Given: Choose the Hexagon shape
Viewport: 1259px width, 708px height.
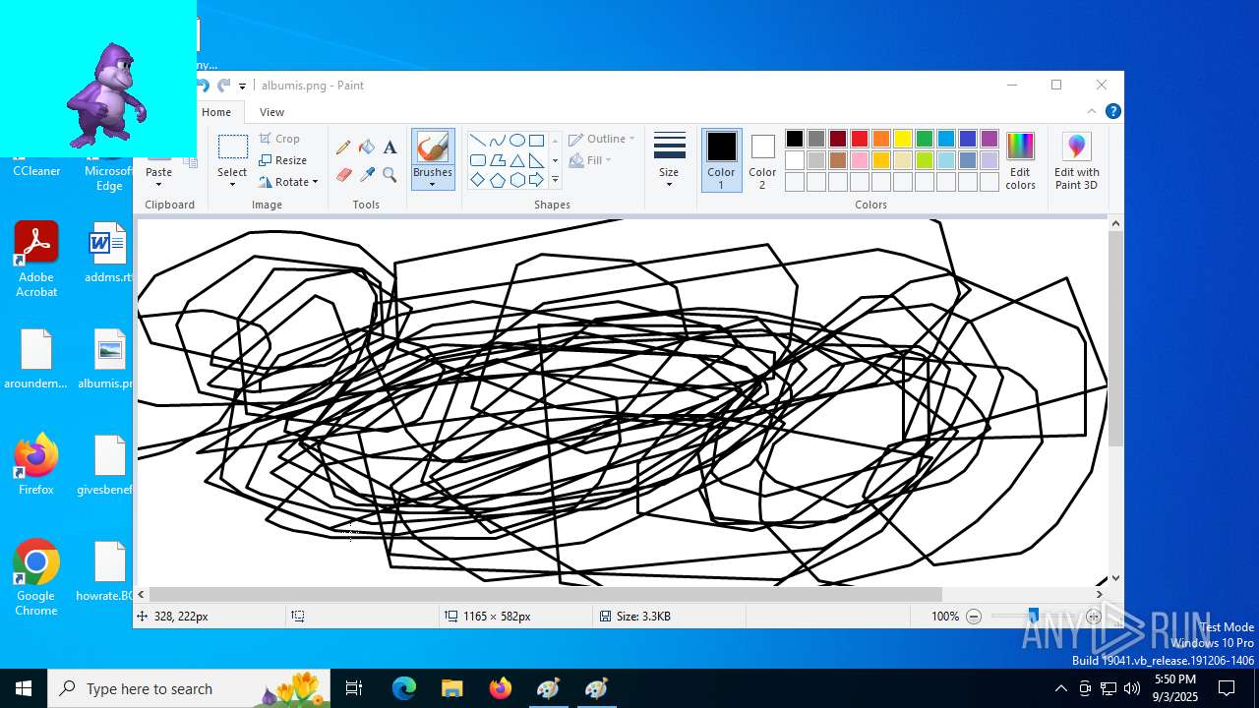Looking at the screenshot, I should click(x=516, y=180).
